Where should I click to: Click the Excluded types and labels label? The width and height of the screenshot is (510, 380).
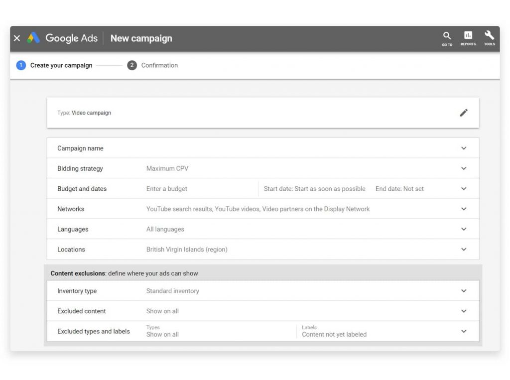pos(94,331)
